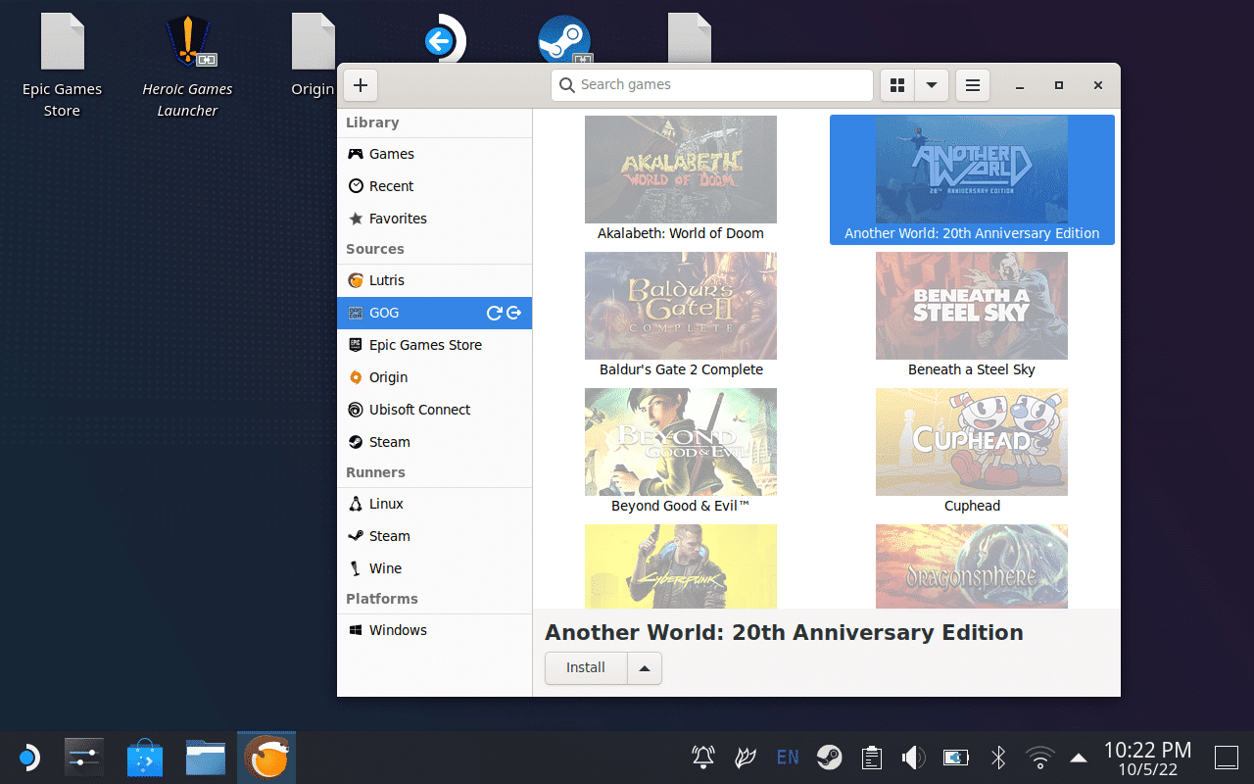Open the Origin desktop shortcut
This screenshot has height=784, width=1254.
[x=313, y=56]
